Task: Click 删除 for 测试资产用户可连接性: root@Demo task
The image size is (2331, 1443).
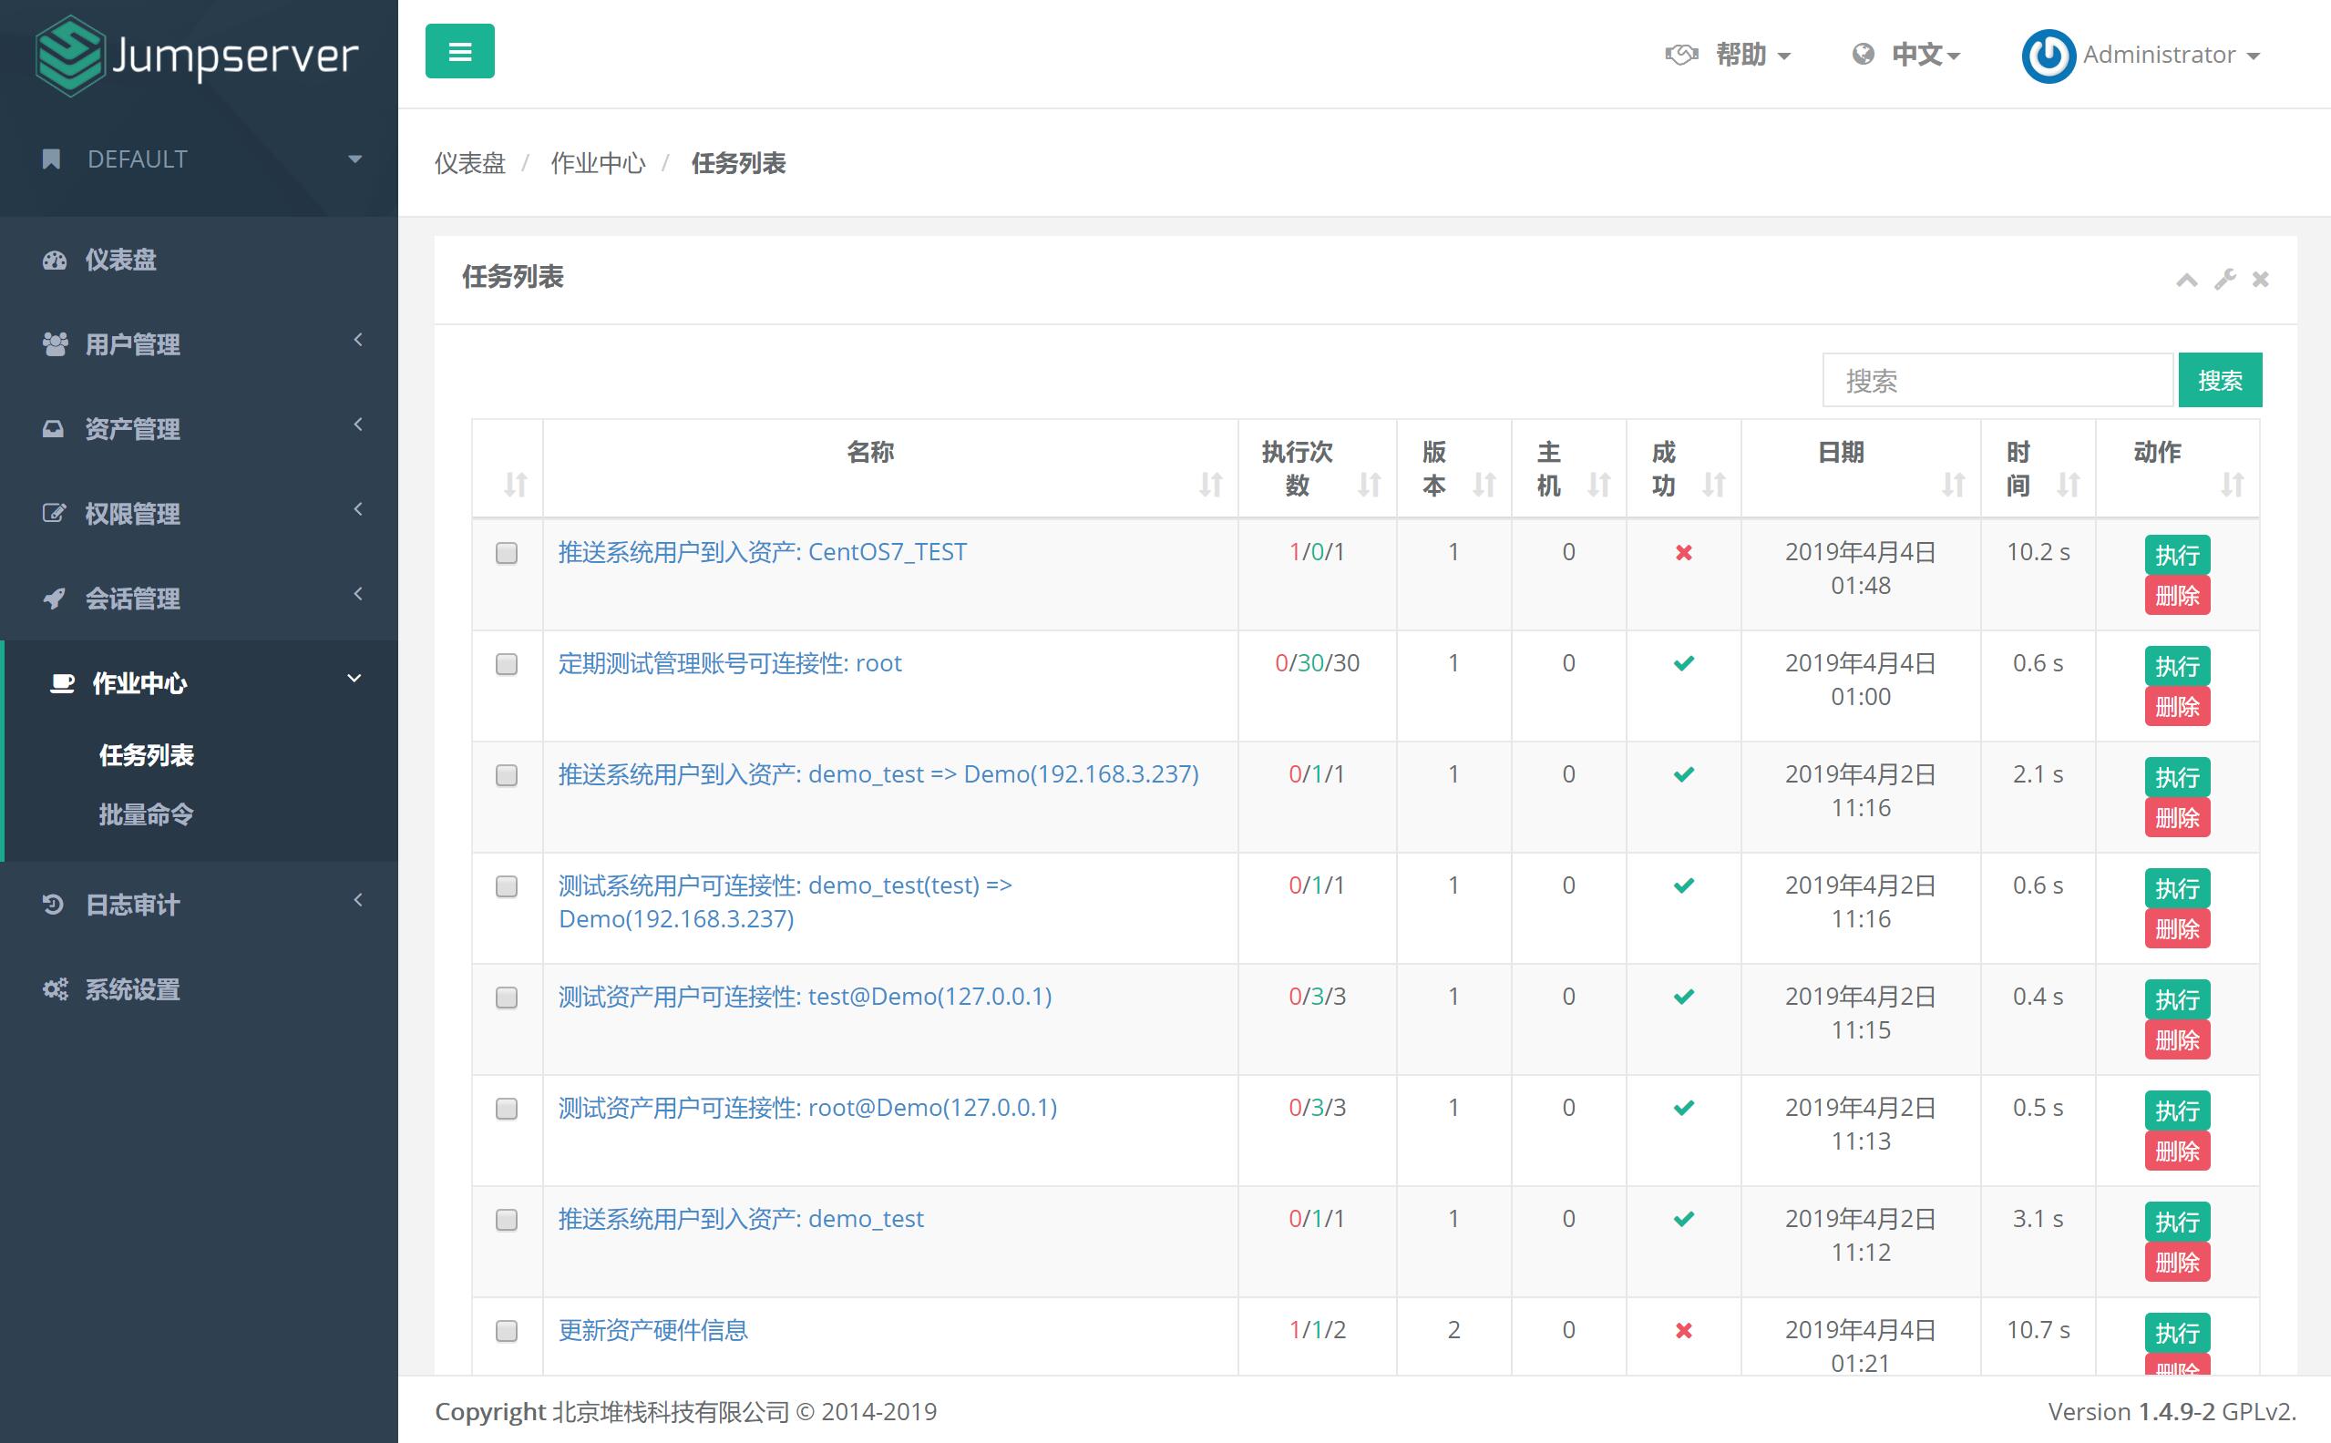Action: coord(2177,1151)
